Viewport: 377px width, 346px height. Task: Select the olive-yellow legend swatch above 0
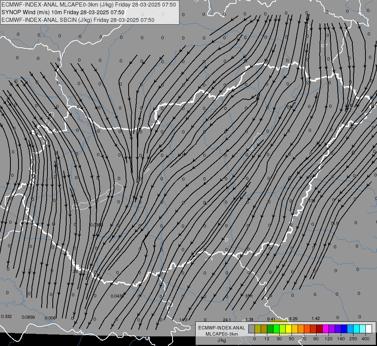[258, 329]
